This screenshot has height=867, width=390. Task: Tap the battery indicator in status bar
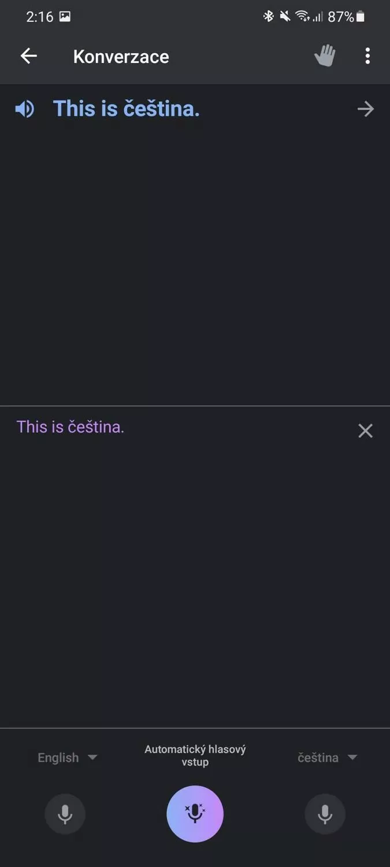tap(361, 17)
